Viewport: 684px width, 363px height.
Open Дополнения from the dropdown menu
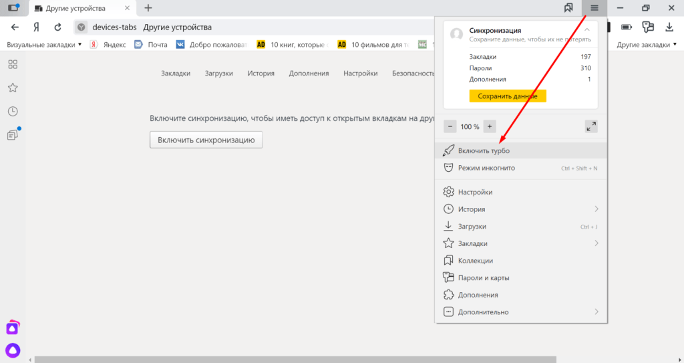pyautogui.click(x=521, y=295)
